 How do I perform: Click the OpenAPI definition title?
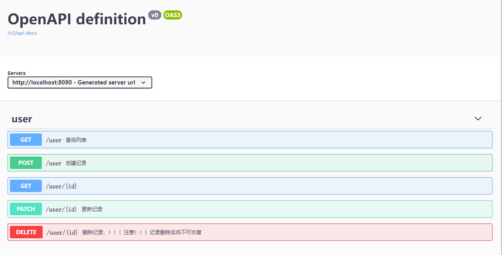[77, 19]
